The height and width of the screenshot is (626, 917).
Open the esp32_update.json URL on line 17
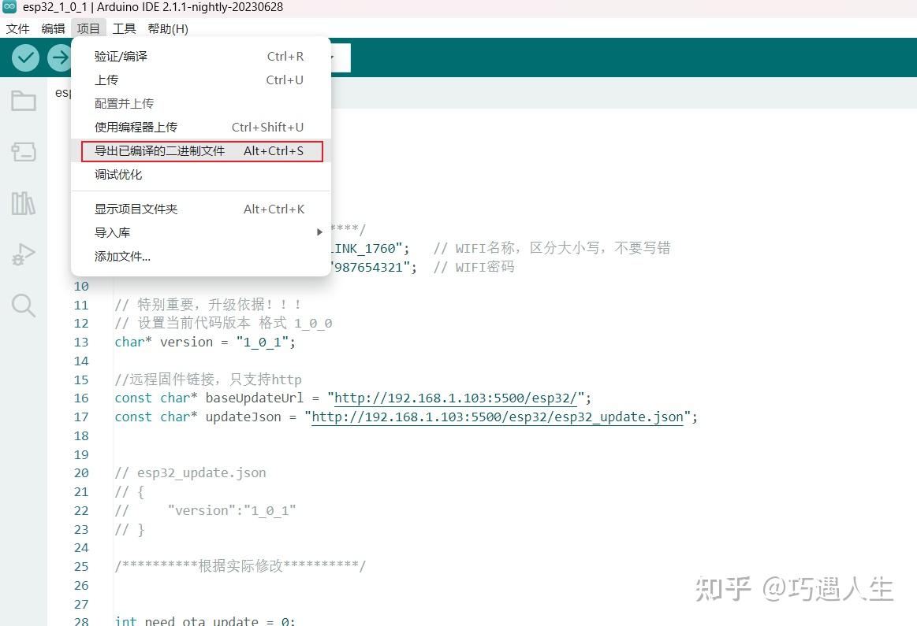497,417
